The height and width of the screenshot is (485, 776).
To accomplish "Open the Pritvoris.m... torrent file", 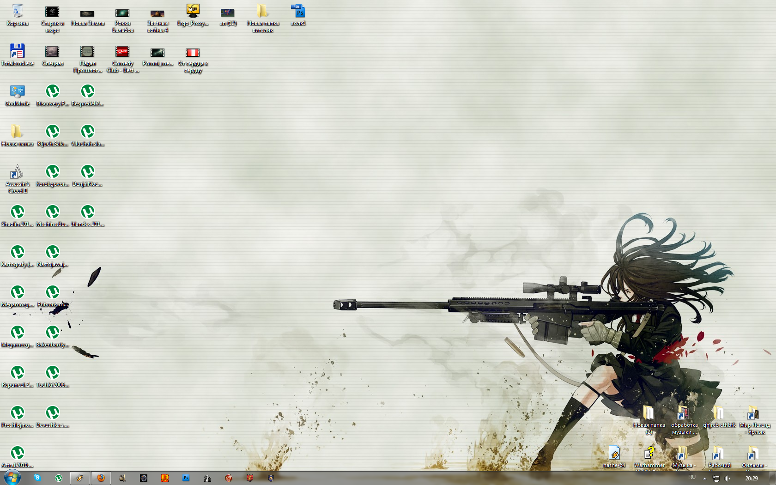I will coord(53,296).
